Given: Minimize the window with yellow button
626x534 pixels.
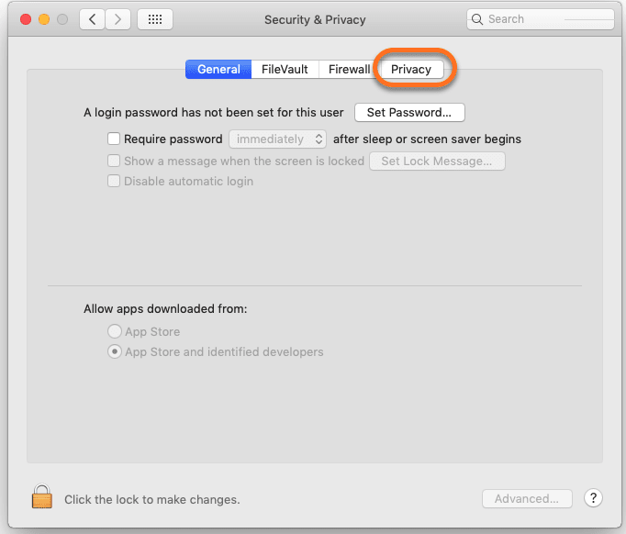Looking at the screenshot, I should point(43,19).
